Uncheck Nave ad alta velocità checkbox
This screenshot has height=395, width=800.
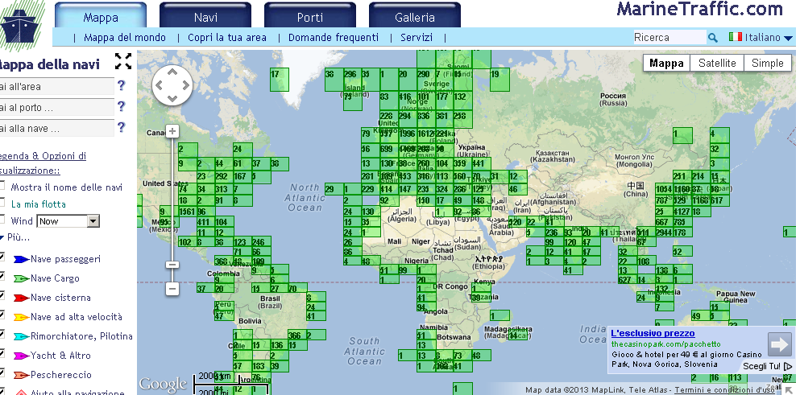click(2, 315)
